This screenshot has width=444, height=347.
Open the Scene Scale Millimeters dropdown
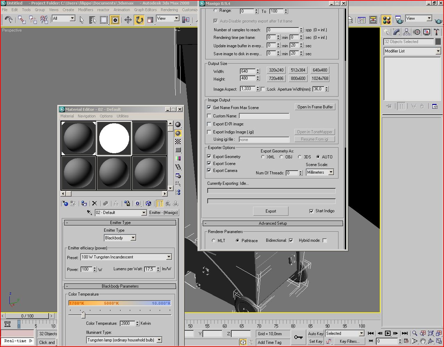pos(320,172)
